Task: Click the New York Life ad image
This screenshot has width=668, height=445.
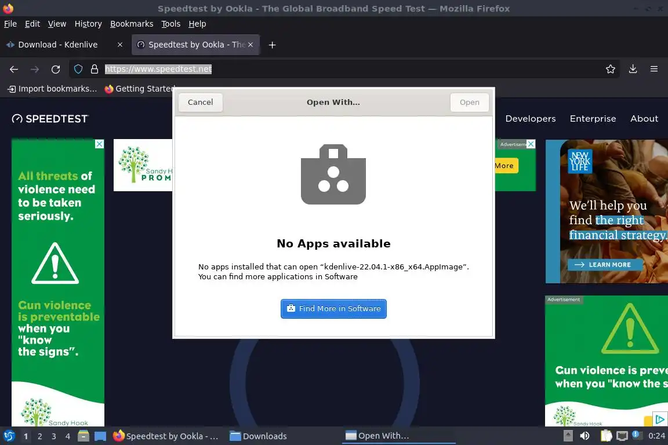Action: pos(607,211)
